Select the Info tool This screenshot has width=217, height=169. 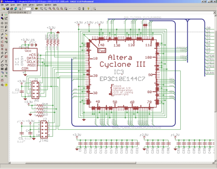2,15
